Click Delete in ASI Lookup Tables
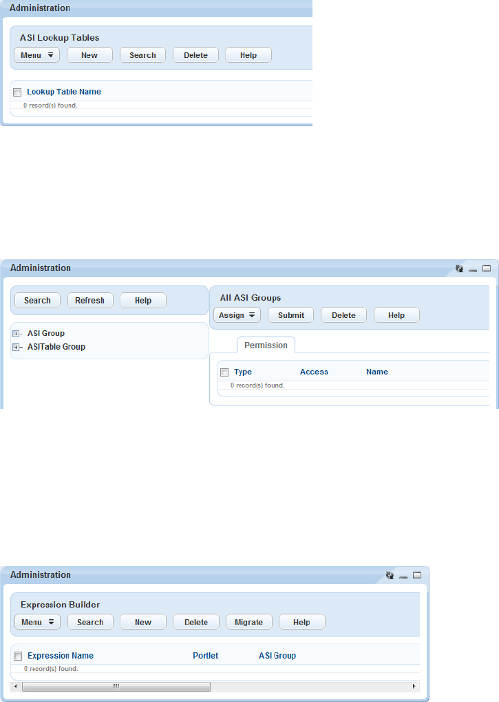 (x=195, y=55)
